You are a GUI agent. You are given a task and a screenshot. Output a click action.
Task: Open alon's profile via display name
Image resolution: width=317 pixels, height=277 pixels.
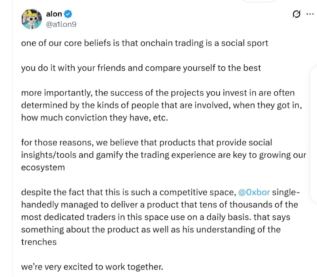(x=54, y=13)
